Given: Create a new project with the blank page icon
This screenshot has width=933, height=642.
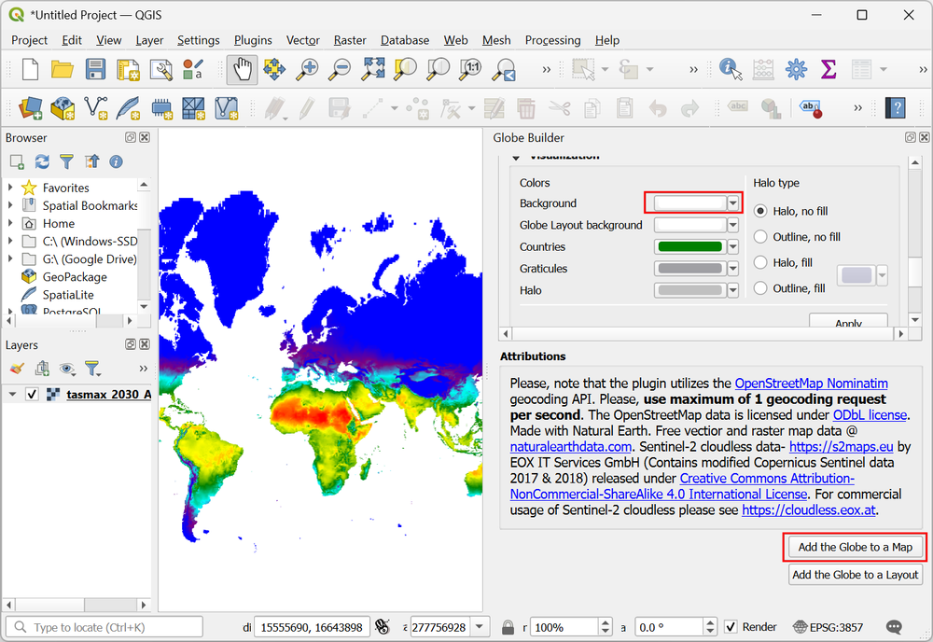Looking at the screenshot, I should click(x=30, y=69).
